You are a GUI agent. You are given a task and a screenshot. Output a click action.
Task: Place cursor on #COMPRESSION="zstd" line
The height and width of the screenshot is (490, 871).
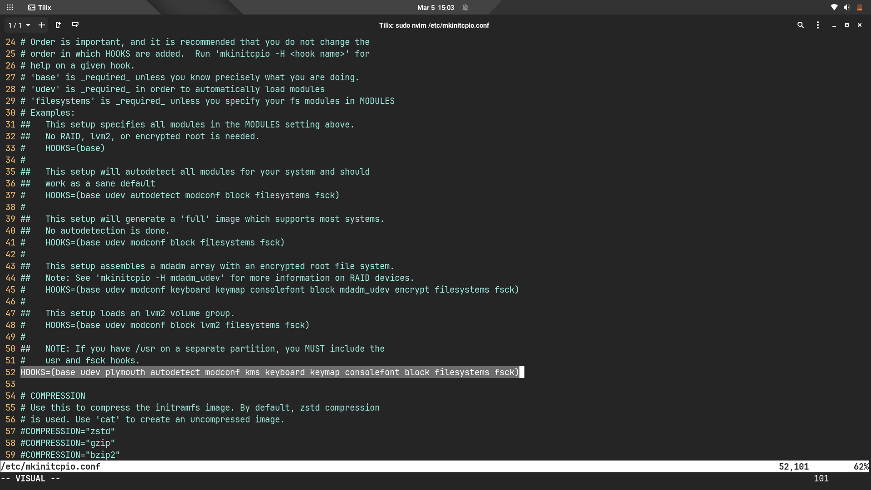click(68, 431)
